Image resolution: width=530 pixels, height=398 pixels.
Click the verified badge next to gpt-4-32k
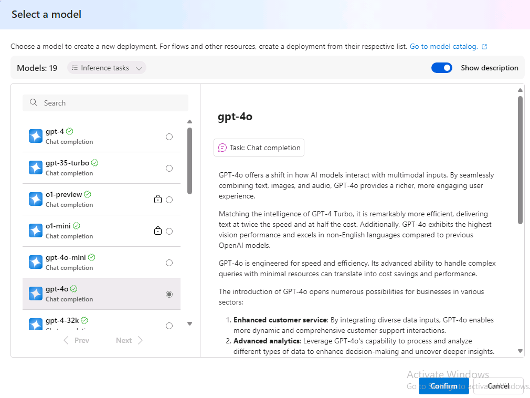tap(84, 320)
